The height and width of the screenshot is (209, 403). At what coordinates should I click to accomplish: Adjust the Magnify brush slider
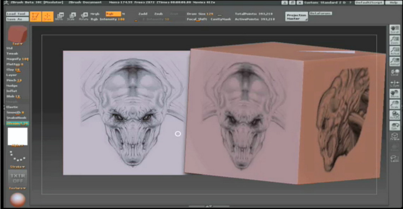(17, 59)
